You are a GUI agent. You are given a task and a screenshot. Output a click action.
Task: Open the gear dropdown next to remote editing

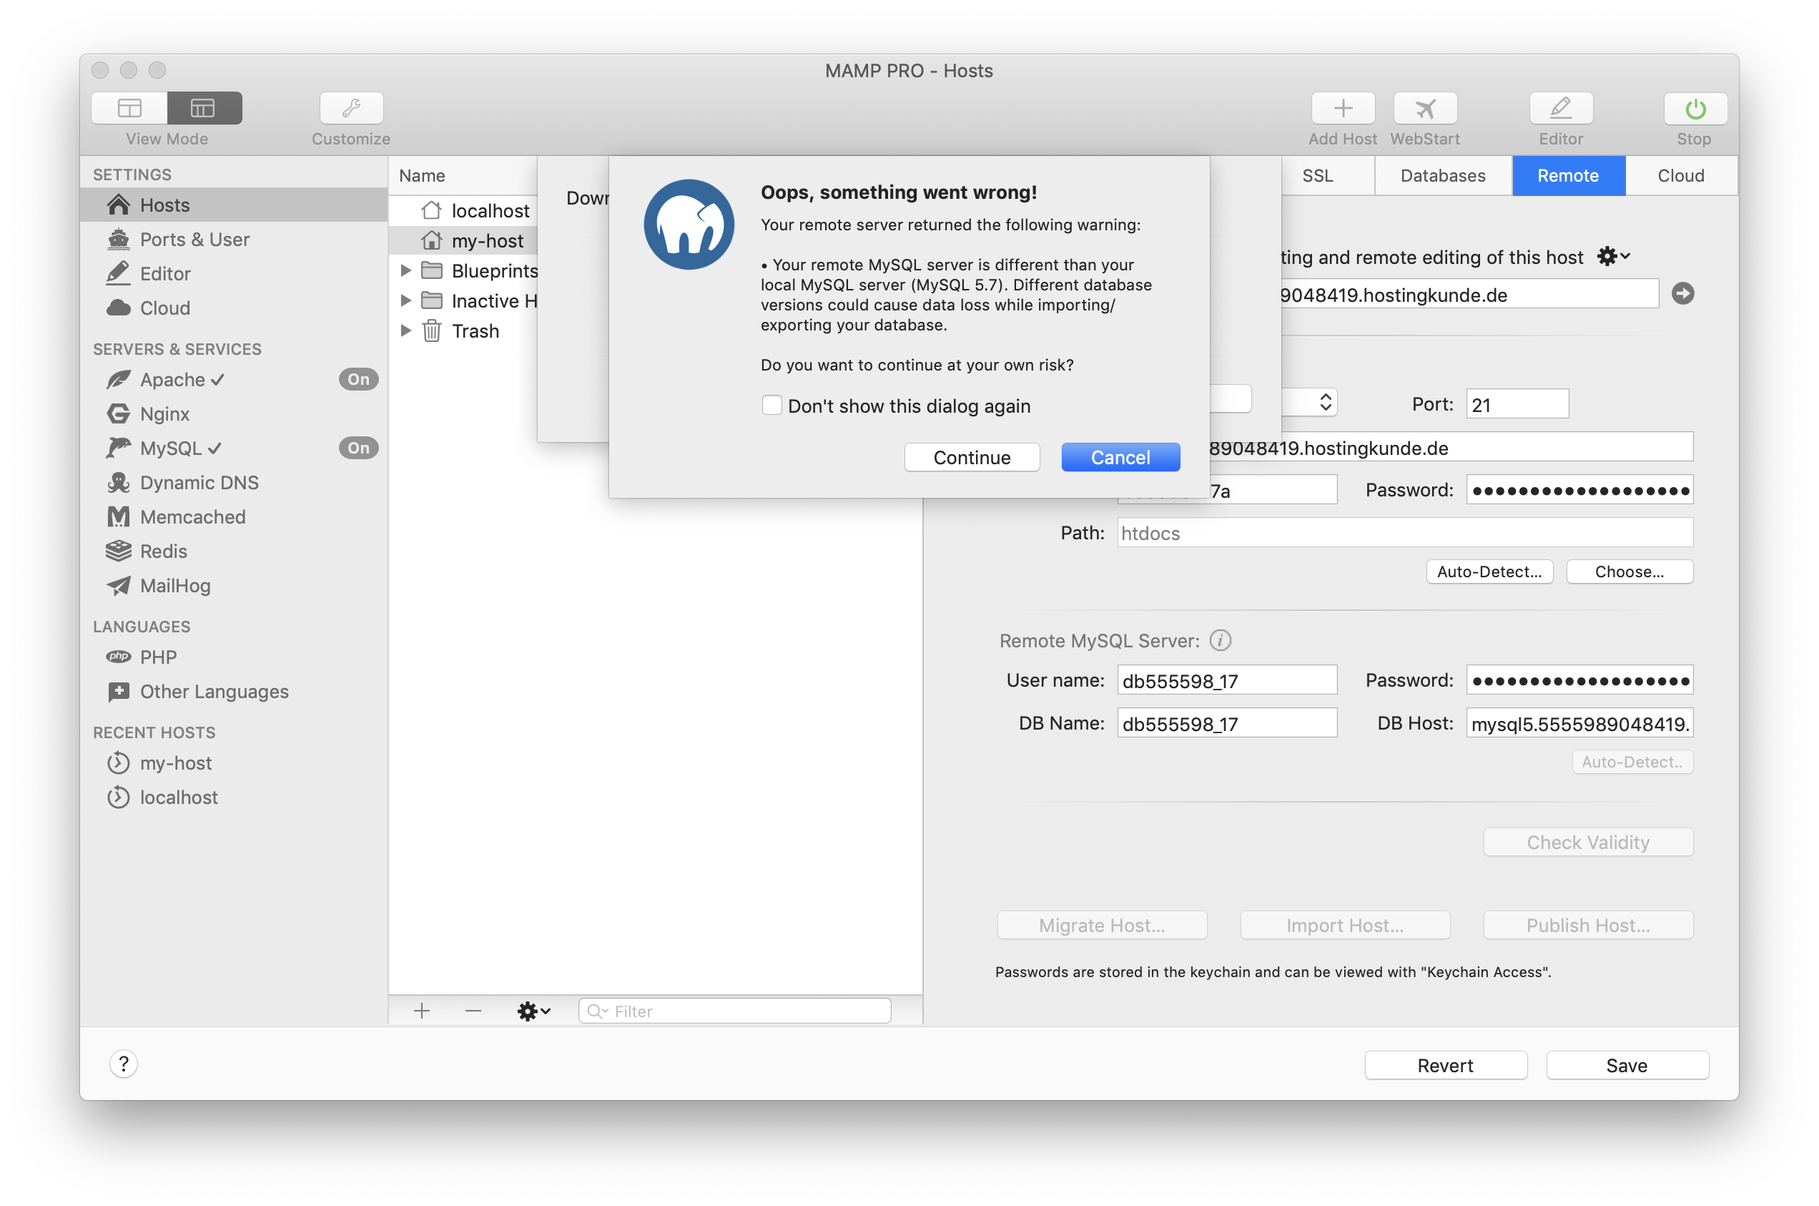pyautogui.click(x=1613, y=256)
